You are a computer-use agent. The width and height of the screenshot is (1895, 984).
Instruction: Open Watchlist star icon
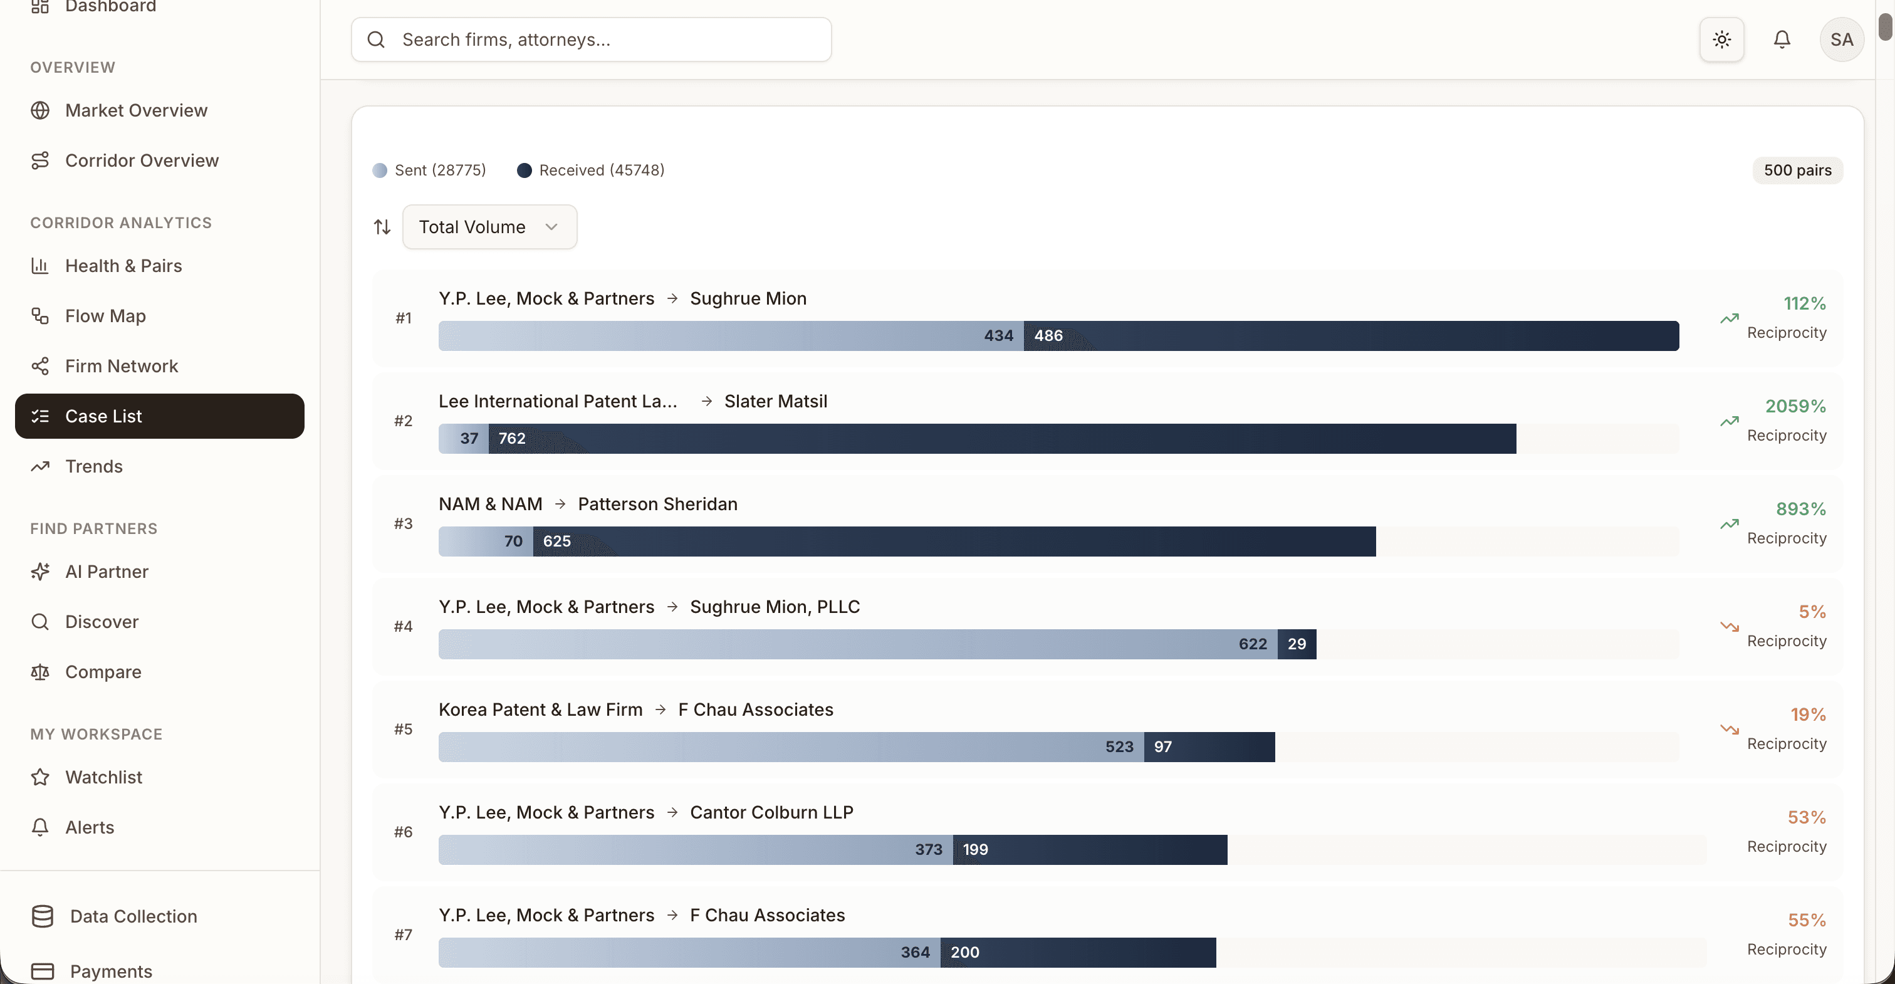pyautogui.click(x=41, y=777)
